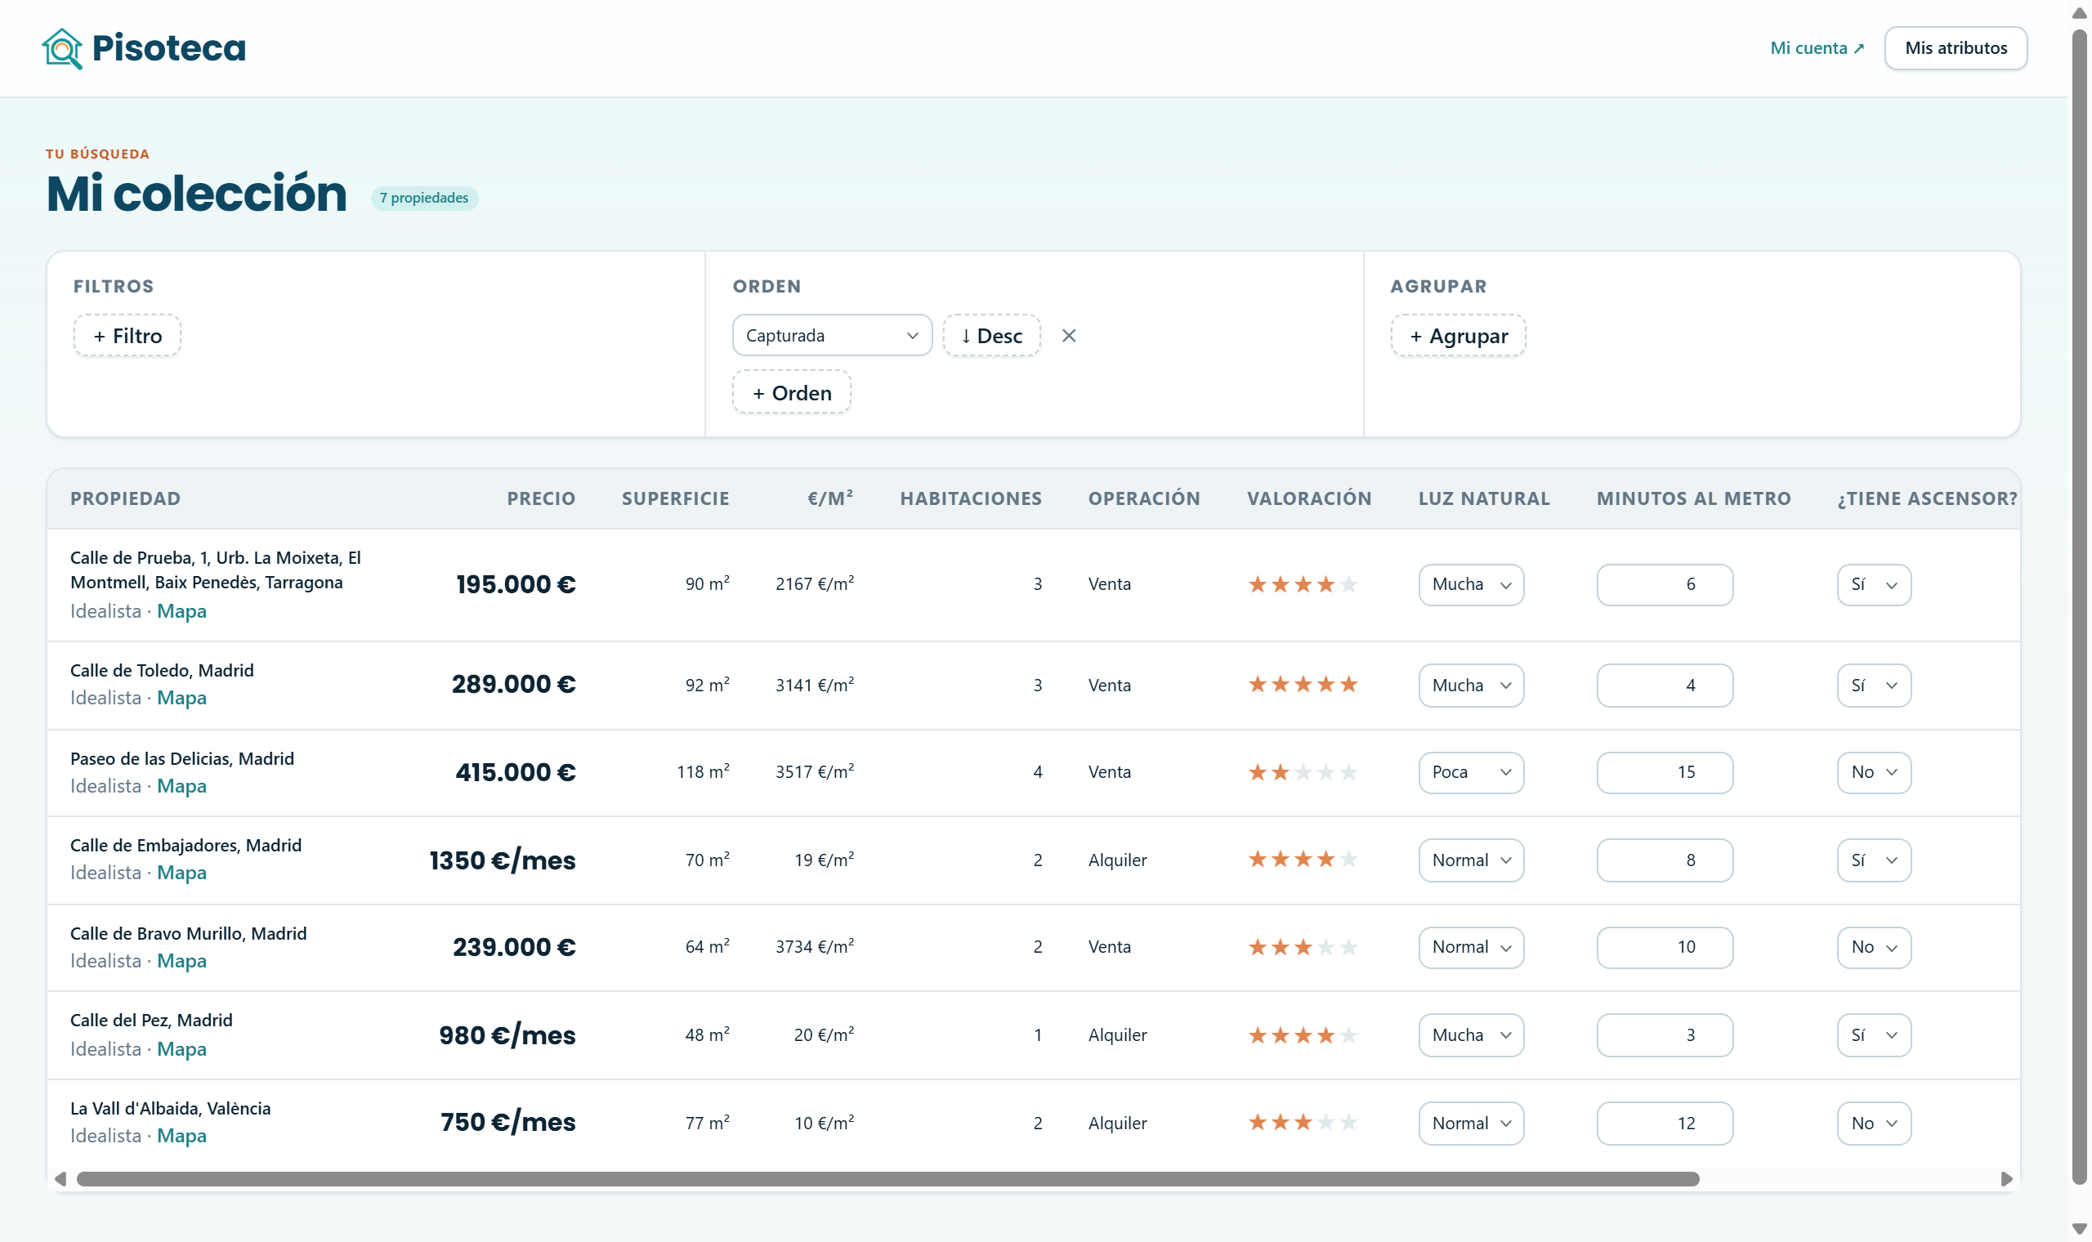
Task: Click the Precio column header
Action: click(x=541, y=498)
